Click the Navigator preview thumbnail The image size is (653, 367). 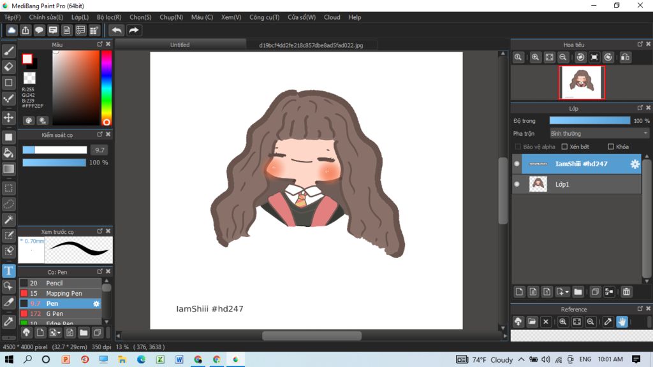[x=582, y=82]
